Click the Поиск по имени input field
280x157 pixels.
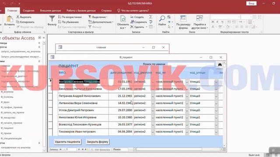coord(191,64)
